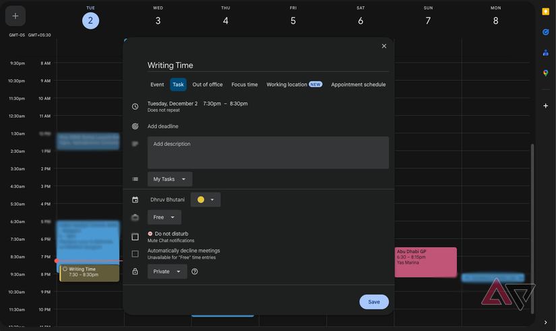Close the Writing Time dialog
Screen dimensions: 556x331
[x=384, y=46]
